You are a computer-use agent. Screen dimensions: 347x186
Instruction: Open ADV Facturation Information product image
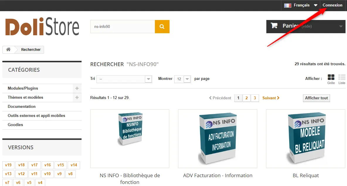click(x=218, y=139)
